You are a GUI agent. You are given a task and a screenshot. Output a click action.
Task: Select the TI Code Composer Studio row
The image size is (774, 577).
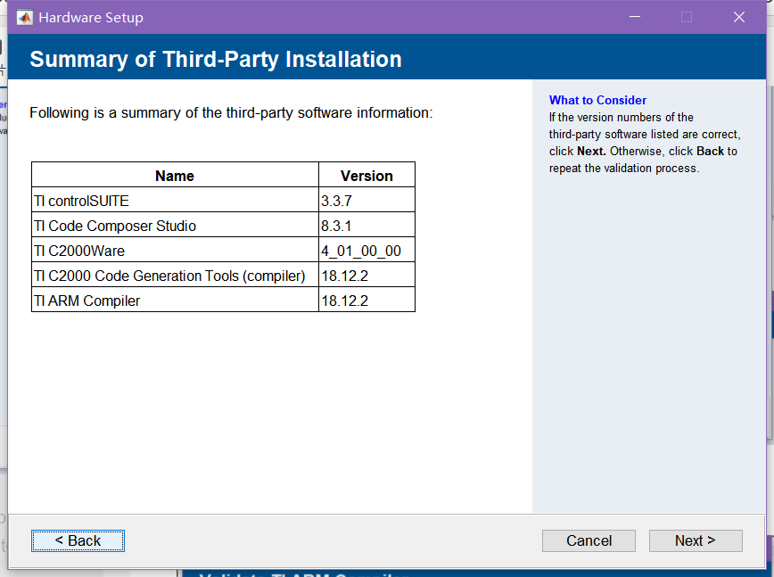[x=174, y=225]
